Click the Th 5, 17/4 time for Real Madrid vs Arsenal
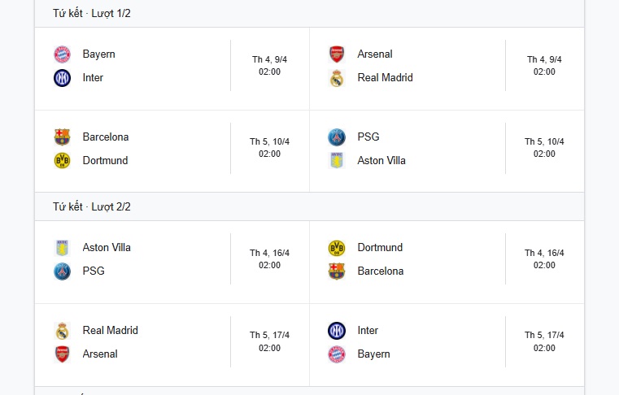Image resolution: width=619 pixels, height=395 pixels. point(269,341)
